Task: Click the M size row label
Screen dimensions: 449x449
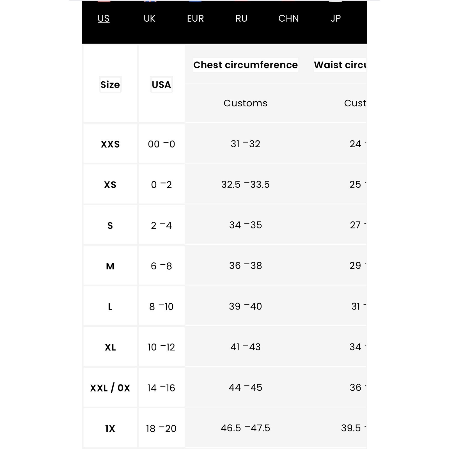Action: (110, 266)
